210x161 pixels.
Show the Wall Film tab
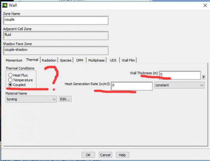pyautogui.click(x=128, y=60)
